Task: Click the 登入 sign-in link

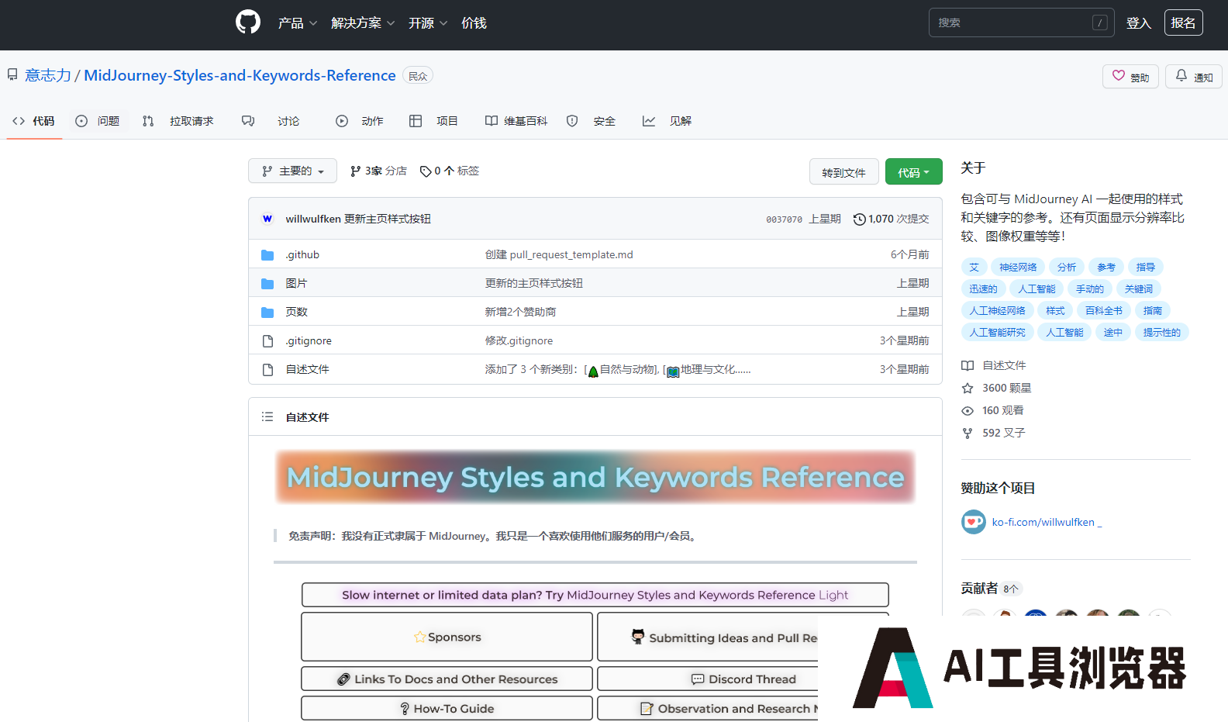Action: coord(1138,23)
